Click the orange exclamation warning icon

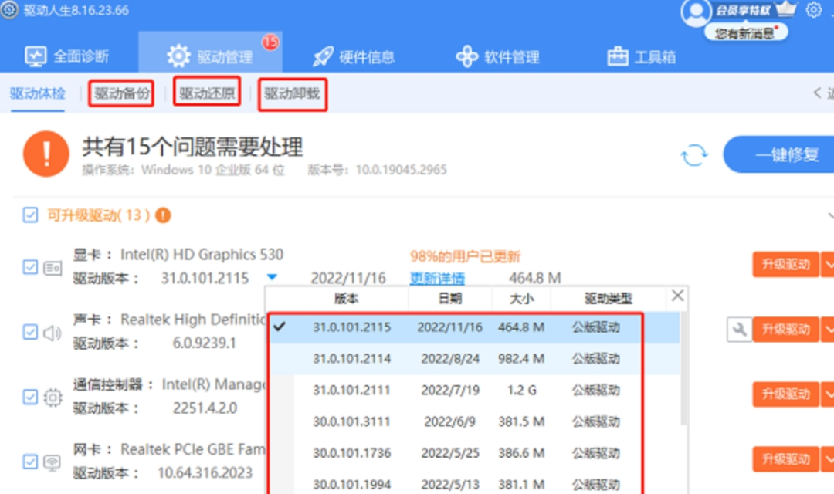pyautogui.click(x=46, y=153)
